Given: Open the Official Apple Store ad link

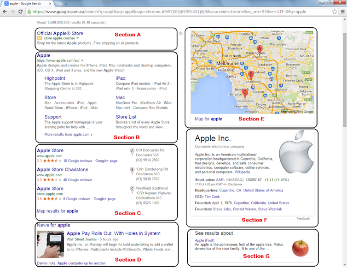Looking at the screenshot, I should coord(60,33).
